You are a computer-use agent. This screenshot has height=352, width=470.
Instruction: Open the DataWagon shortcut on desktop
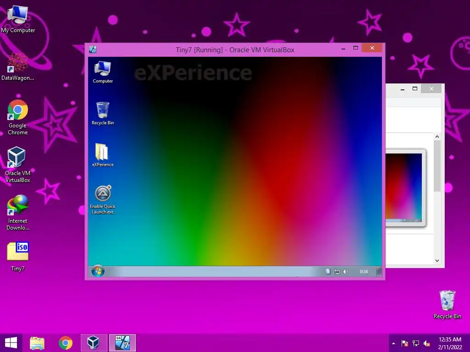[x=17, y=67]
